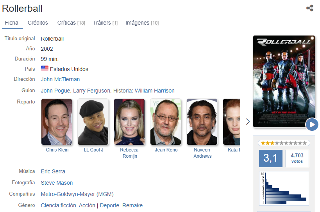Open the Remake topic link
This screenshot has width=320, height=212.
coord(132,205)
